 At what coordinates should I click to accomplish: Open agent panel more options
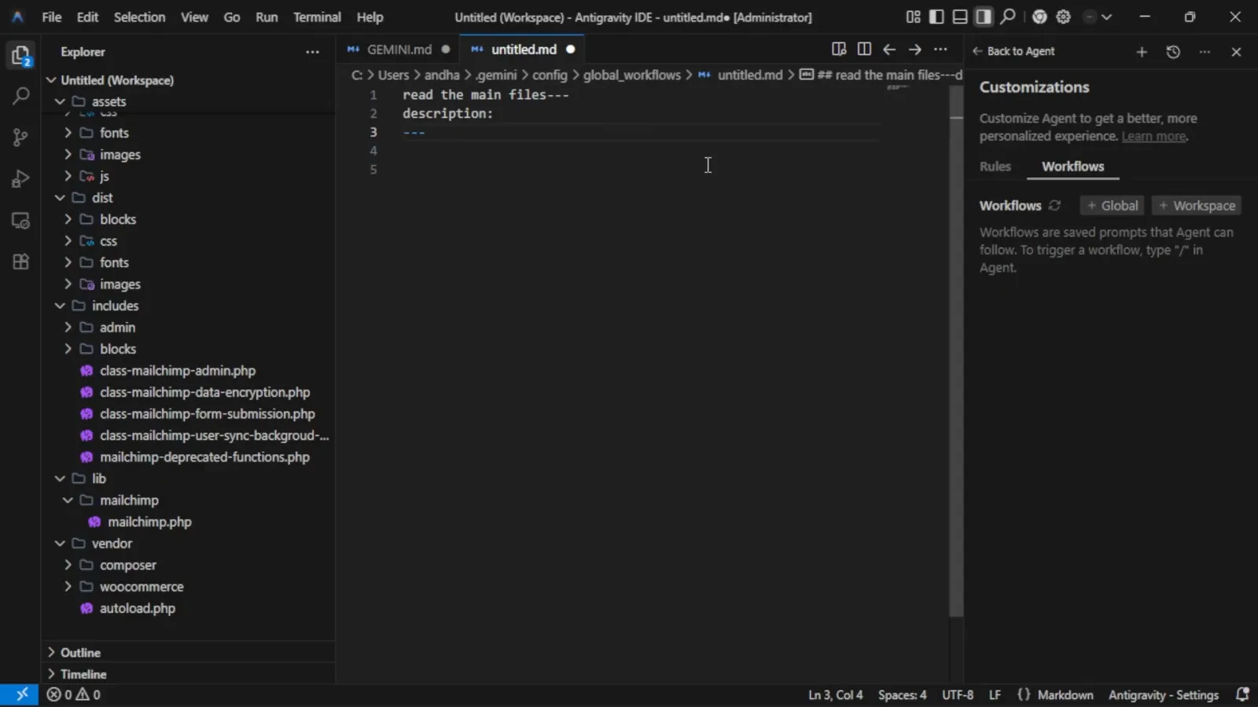tap(1205, 52)
